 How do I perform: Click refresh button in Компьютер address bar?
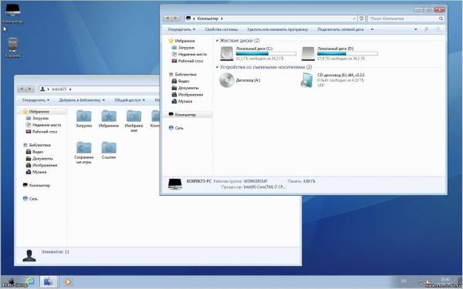click(361, 18)
